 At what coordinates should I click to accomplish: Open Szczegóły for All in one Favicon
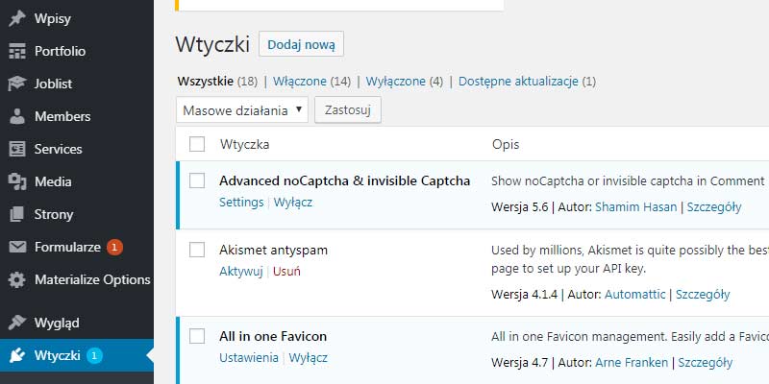point(706,363)
